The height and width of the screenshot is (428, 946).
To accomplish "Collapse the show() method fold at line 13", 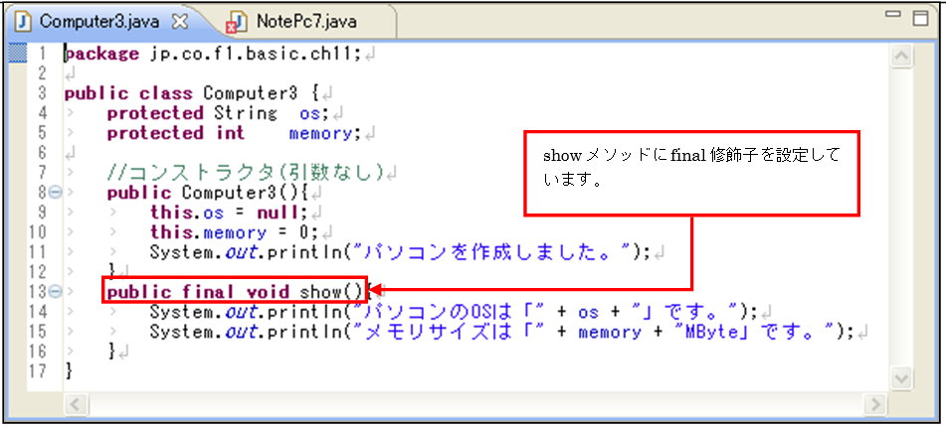I will (54, 292).
